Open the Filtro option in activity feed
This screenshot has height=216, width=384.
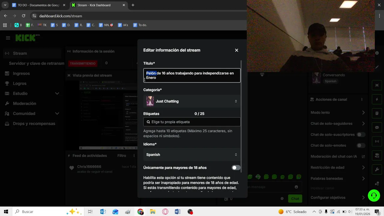(x=121, y=156)
